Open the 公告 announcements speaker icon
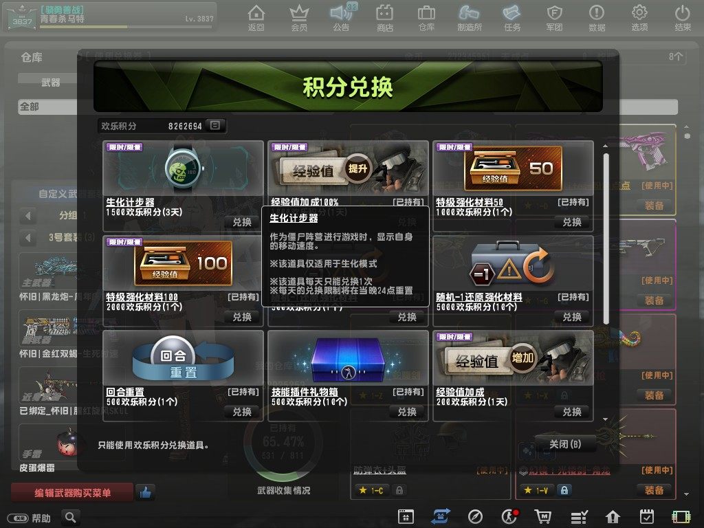Image resolution: width=704 pixels, height=528 pixels. 341,18
